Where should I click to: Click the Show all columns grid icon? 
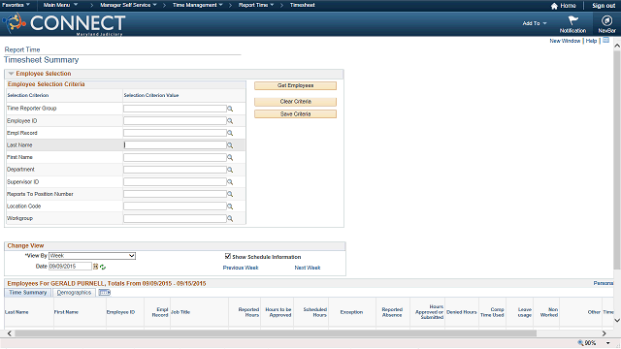(105, 293)
